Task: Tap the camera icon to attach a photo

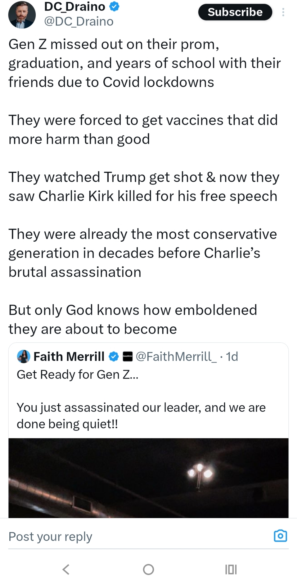Action: click(280, 536)
